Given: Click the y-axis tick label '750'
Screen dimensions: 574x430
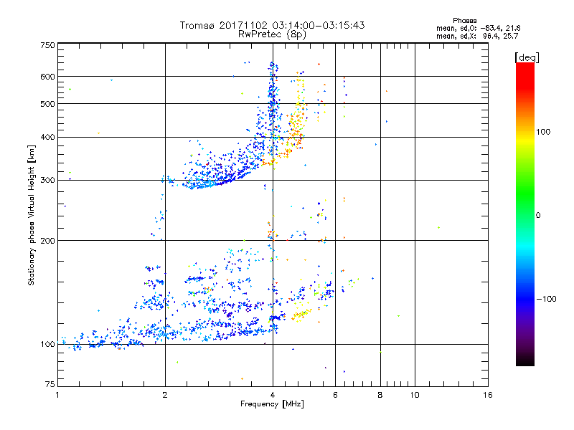Looking at the screenshot, I should [x=48, y=45].
